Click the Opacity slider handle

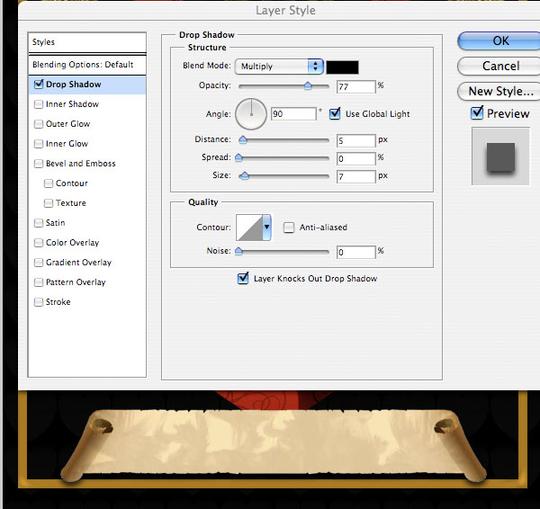[308, 85]
